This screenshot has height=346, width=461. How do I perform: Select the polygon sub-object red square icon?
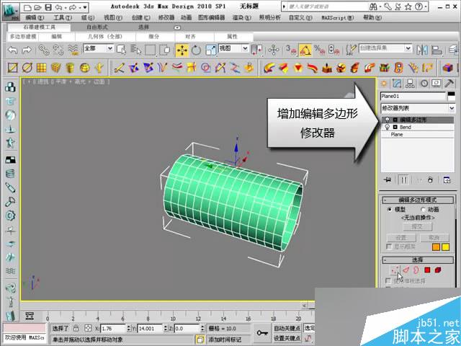427,270
